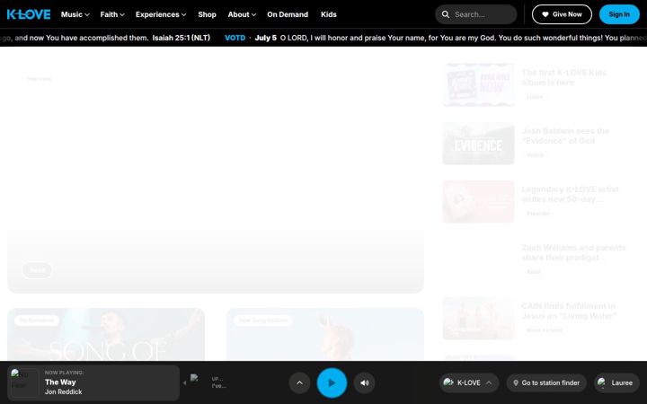The height and width of the screenshot is (404, 647).
Task: Open the Faith dropdown menu
Action: click(112, 14)
